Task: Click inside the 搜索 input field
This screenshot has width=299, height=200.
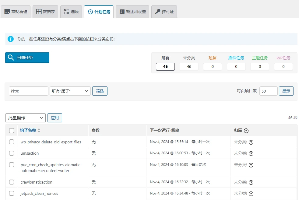Action: pos(28,91)
